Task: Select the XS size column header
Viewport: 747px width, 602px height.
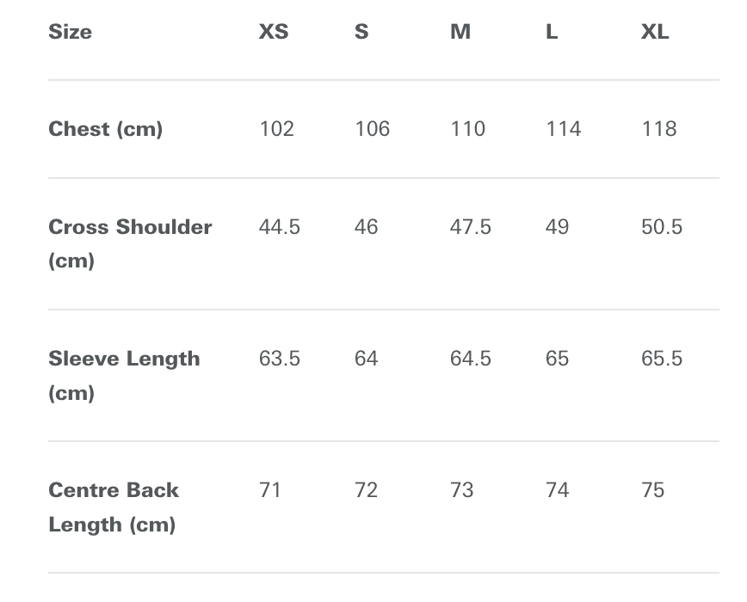Action: point(274,32)
